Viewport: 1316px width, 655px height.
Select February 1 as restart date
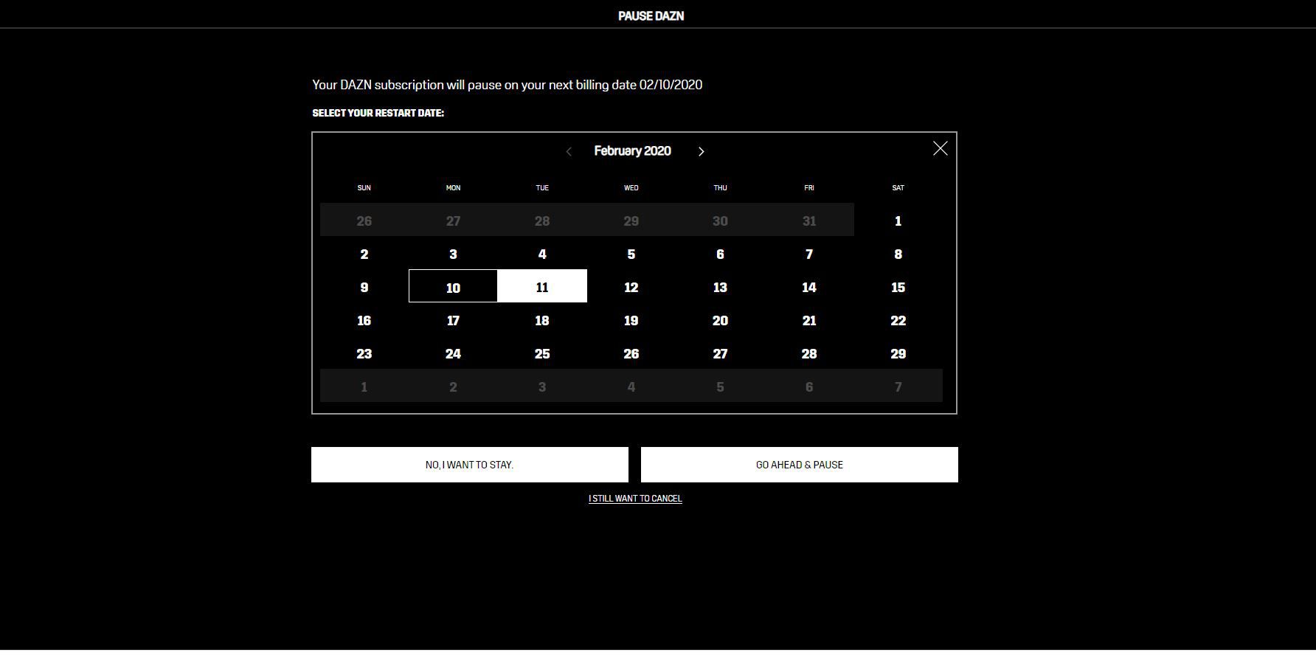coord(898,220)
